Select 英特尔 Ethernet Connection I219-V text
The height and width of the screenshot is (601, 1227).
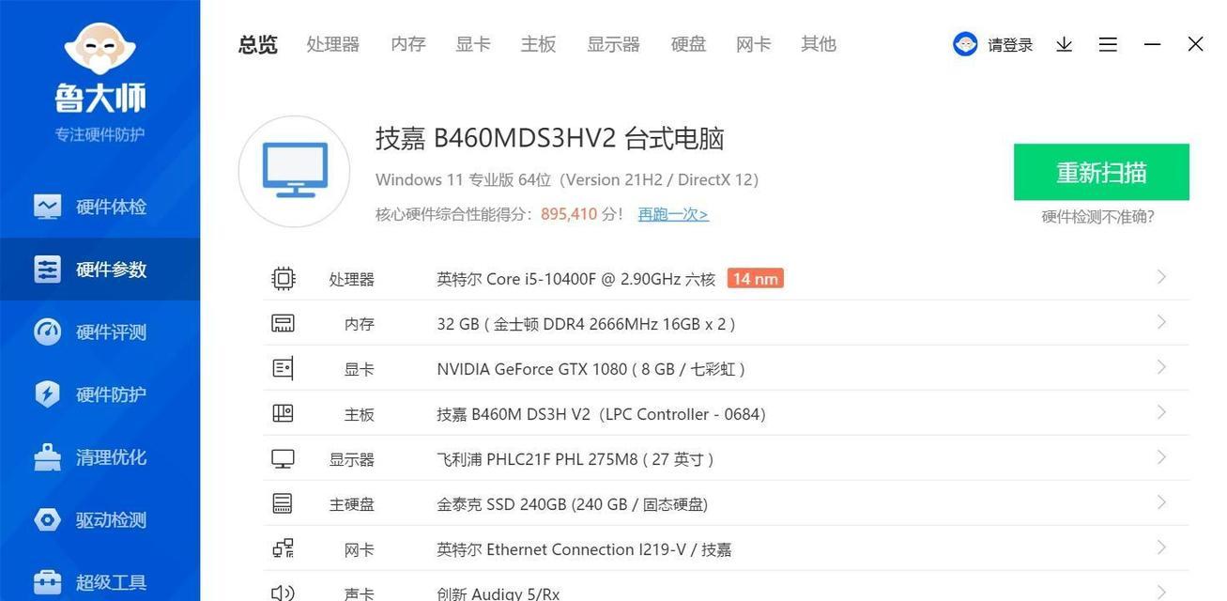point(584,549)
